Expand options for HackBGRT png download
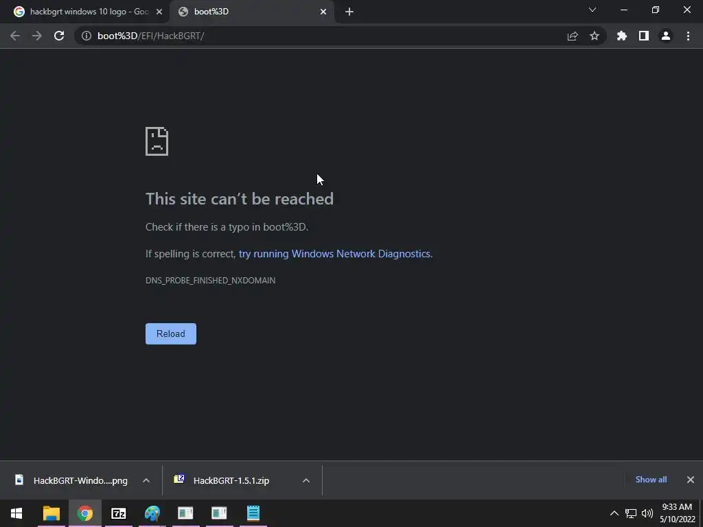The width and height of the screenshot is (703, 527). [x=146, y=480]
